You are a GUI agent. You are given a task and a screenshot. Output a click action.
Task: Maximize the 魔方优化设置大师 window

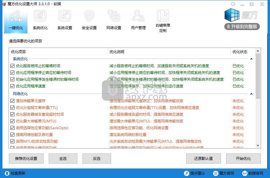[x=252, y=4]
